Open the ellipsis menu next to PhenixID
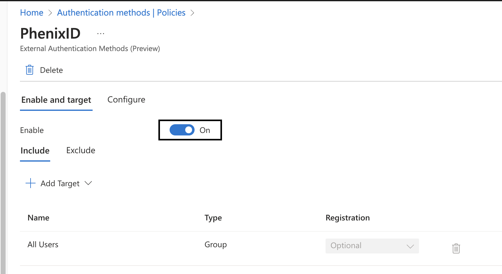The image size is (502, 274). [101, 34]
